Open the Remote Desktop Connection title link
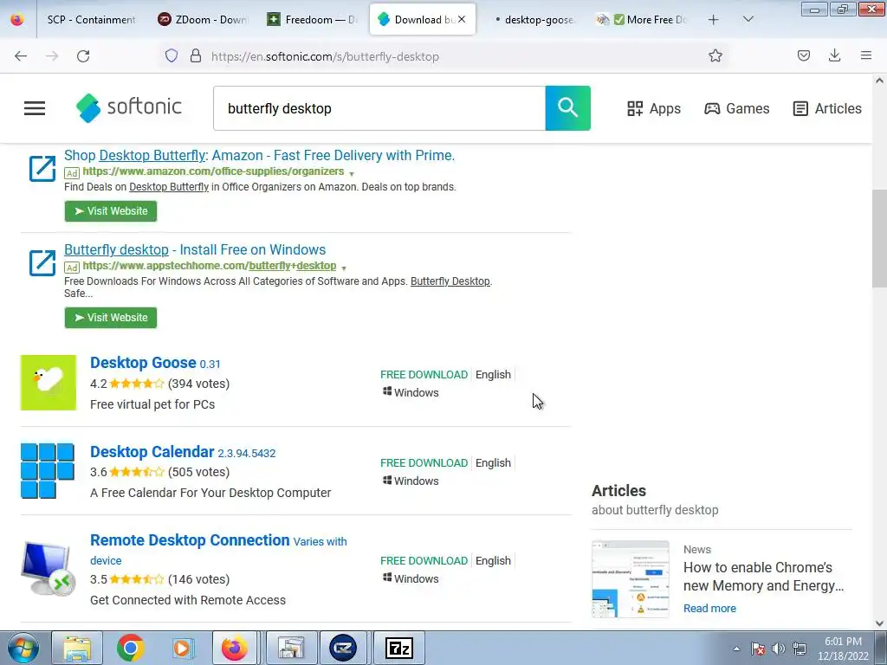This screenshot has width=887, height=665. pyautogui.click(x=190, y=540)
